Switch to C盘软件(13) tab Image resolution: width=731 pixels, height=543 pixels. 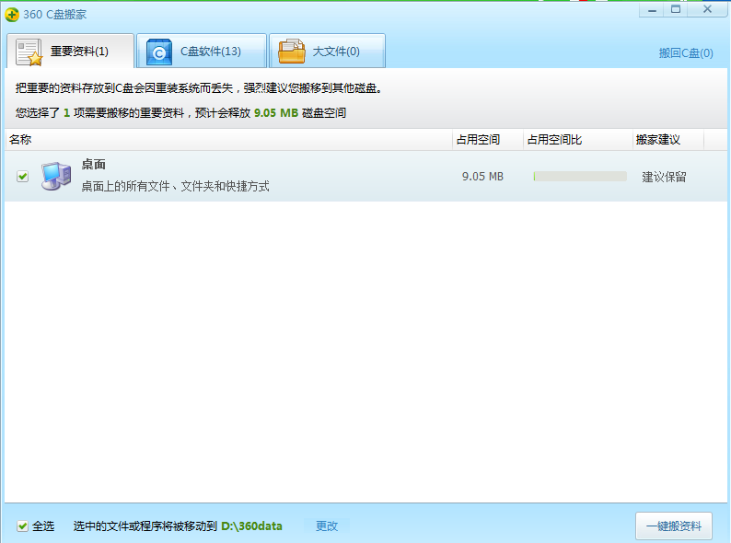tap(202, 51)
